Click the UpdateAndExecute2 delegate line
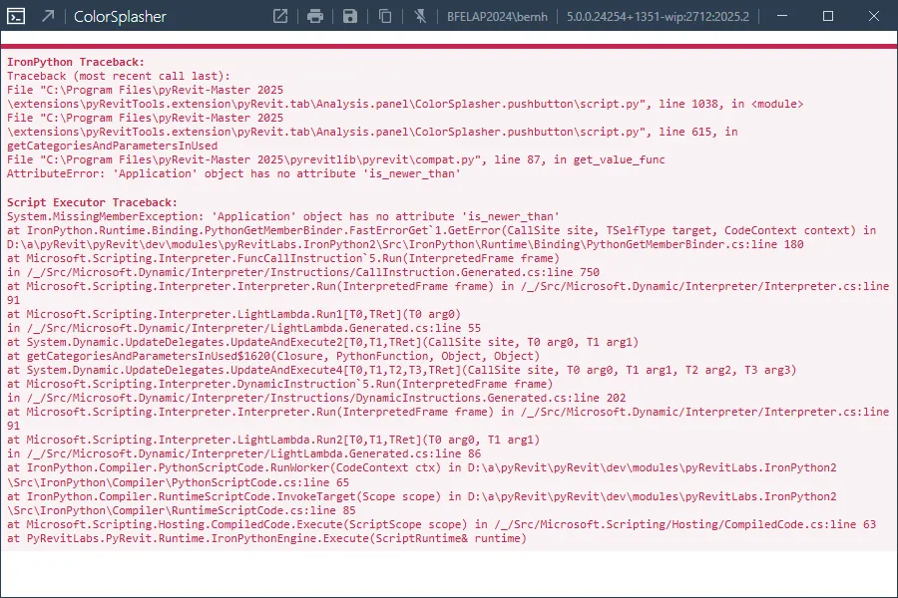This screenshot has height=598, width=898. (322, 342)
